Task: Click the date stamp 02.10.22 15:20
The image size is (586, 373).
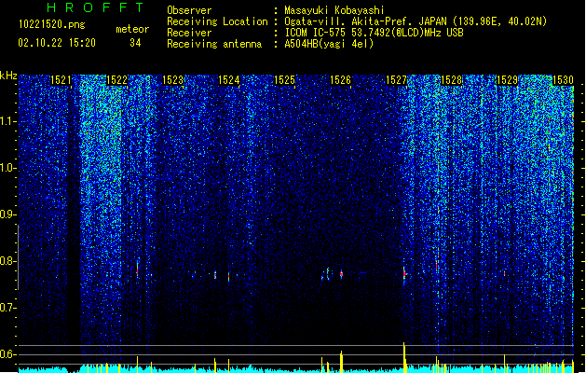Action: point(57,43)
